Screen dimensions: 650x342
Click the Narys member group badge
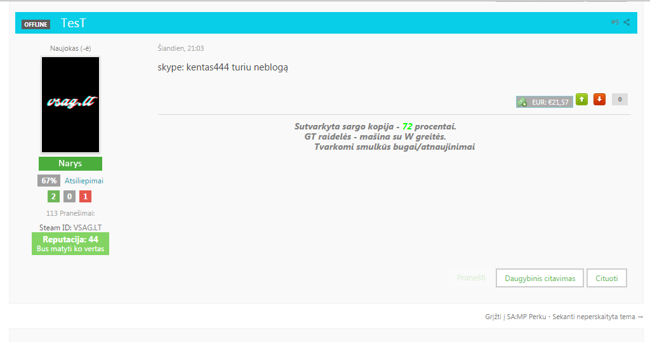click(70, 163)
